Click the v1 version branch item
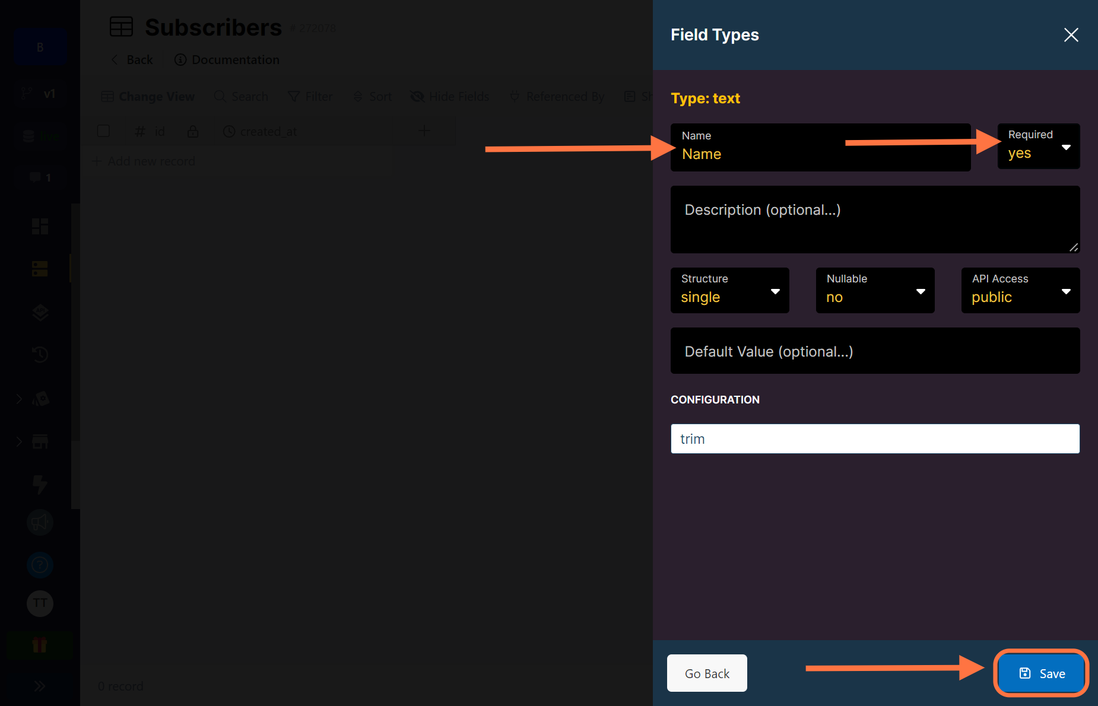The width and height of the screenshot is (1098, 706). pyautogui.click(x=40, y=93)
